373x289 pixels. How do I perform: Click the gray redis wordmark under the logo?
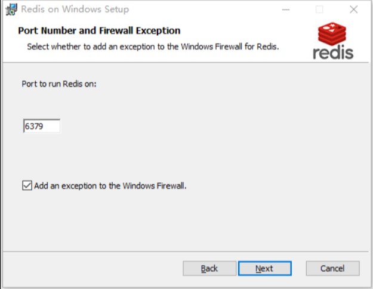click(x=333, y=52)
